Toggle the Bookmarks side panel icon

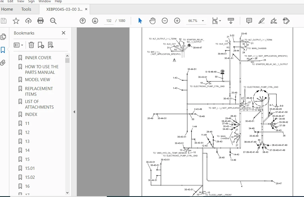(3, 50)
